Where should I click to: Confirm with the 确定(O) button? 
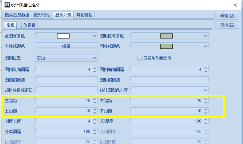(x=227, y=15)
